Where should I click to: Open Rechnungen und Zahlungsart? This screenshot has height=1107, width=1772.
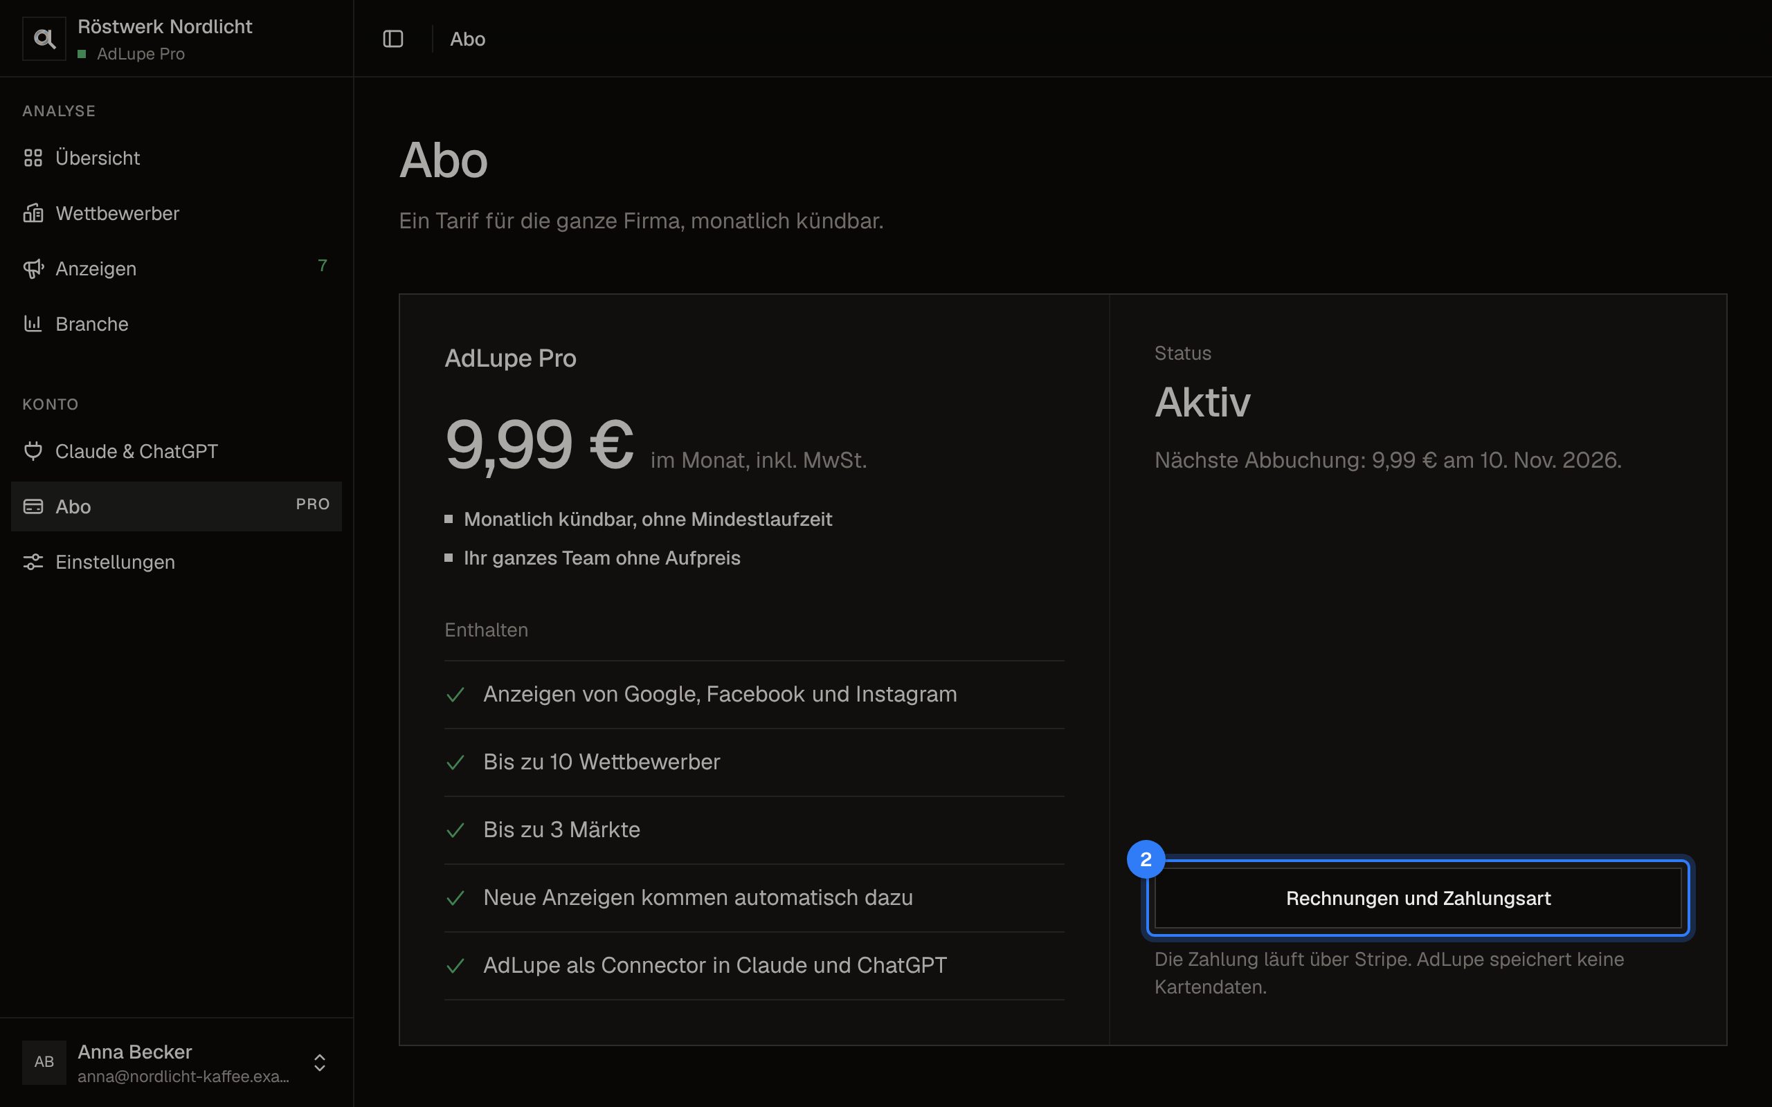pos(1418,898)
